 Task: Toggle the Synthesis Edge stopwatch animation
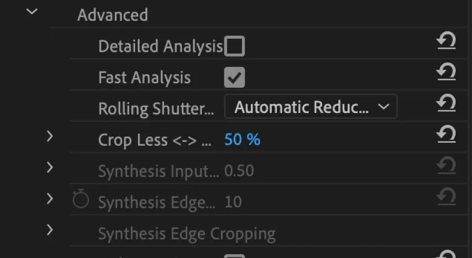click(81, 199)
